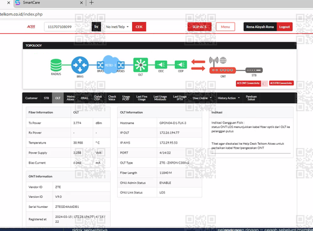Click the Bias Current value 6.048
This screenshot has width=313, height=231.
click(77, 162)
